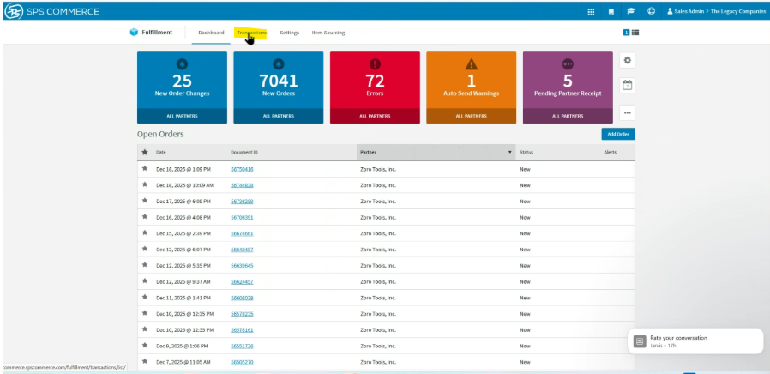Open the three-dots more options icon
770x374 pixels.
(x=627, y=112)
